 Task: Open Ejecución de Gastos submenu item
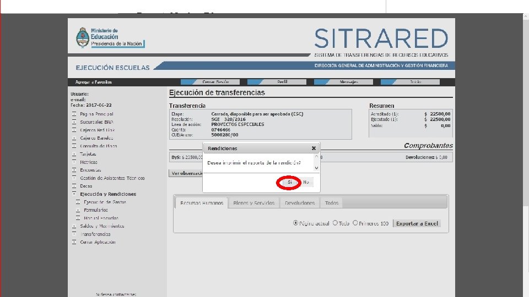(x=105, y=202)
